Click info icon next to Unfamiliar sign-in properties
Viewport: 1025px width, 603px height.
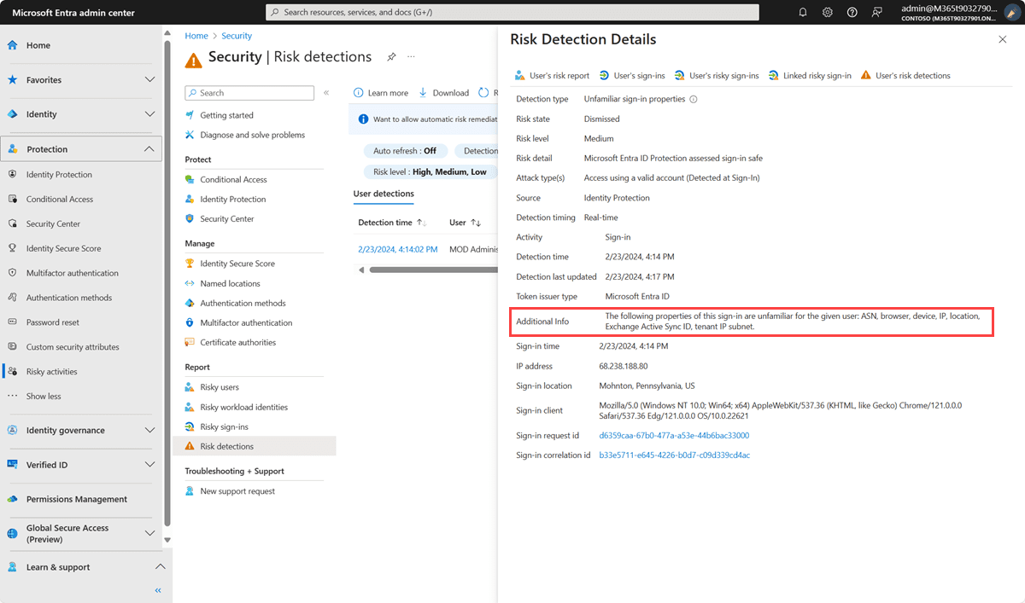[694, 99]
